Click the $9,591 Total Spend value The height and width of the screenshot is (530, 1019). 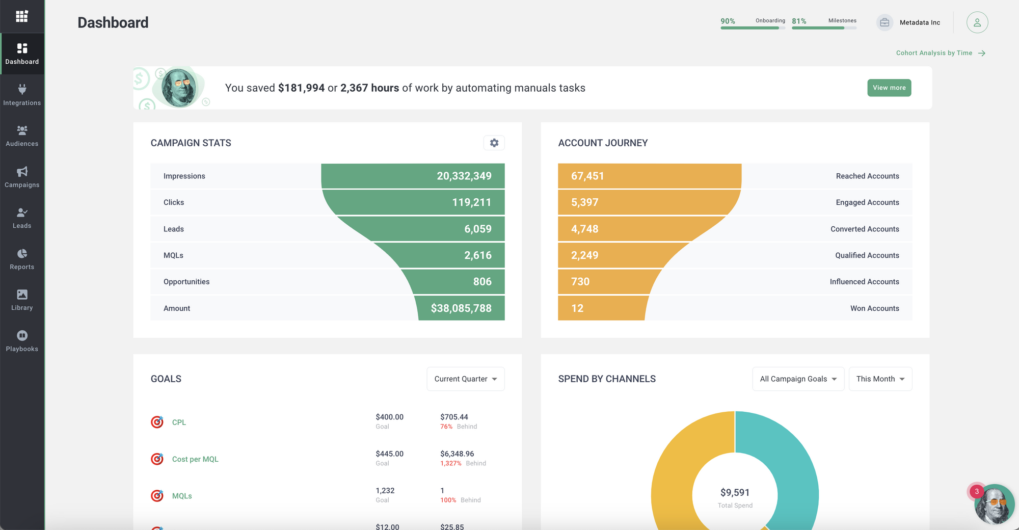pos(735,492)
